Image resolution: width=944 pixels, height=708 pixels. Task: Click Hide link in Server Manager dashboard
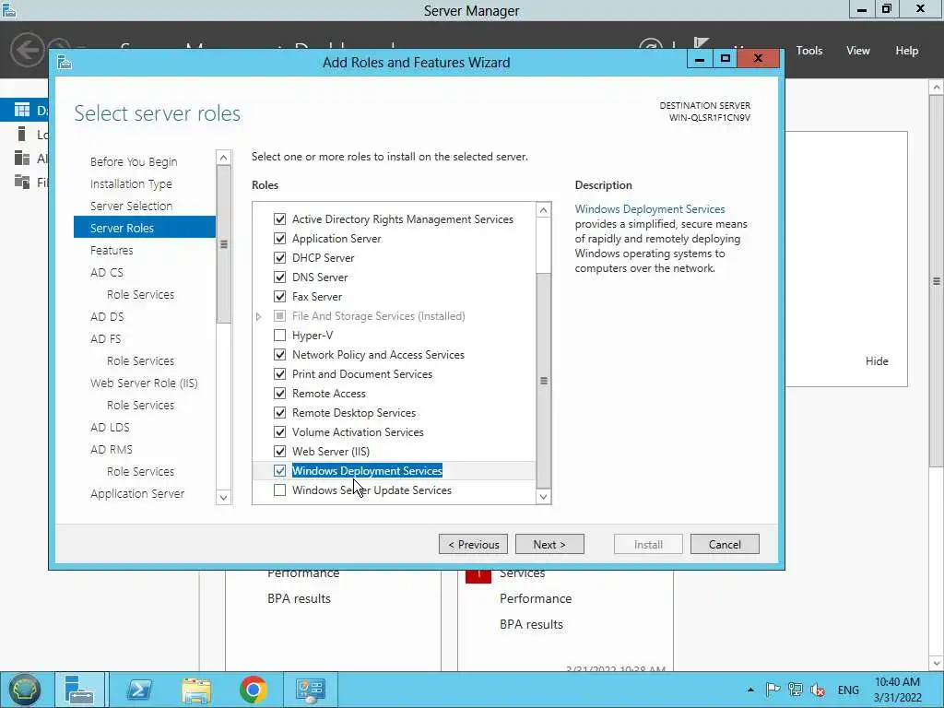[x=877, y=361]
